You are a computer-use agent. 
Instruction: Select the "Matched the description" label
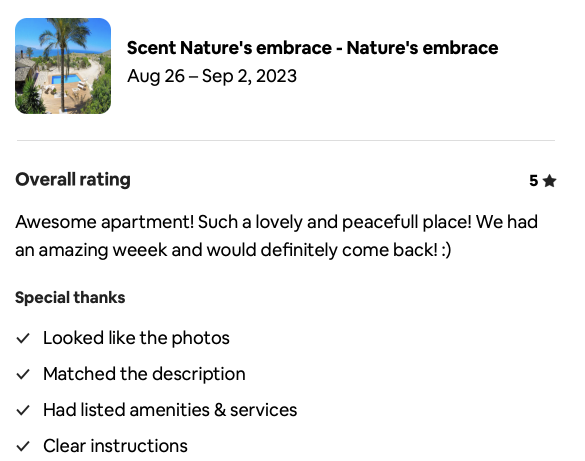[x=144, y=374]
